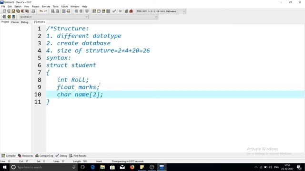Click the 'syntax:' comment line
Screen dimensions: 305x171
click(x=59, y=58)
